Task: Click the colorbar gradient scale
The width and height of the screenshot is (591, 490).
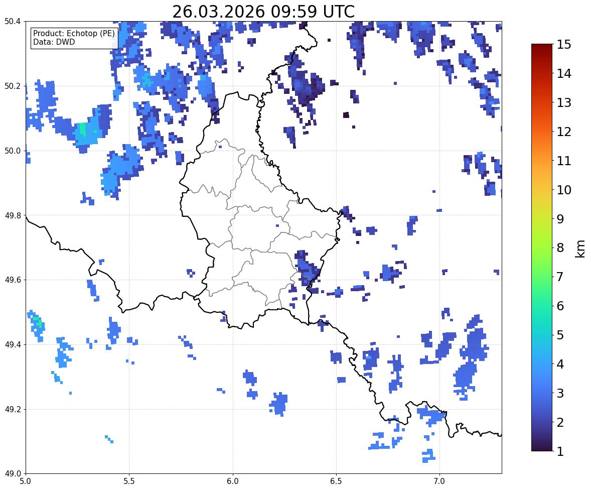Action: click(x=542, y=248)
